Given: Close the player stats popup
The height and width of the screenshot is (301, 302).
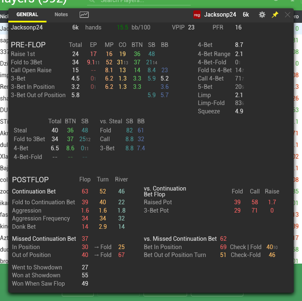Looking at the screenshot, I should (x=287, y=15).
